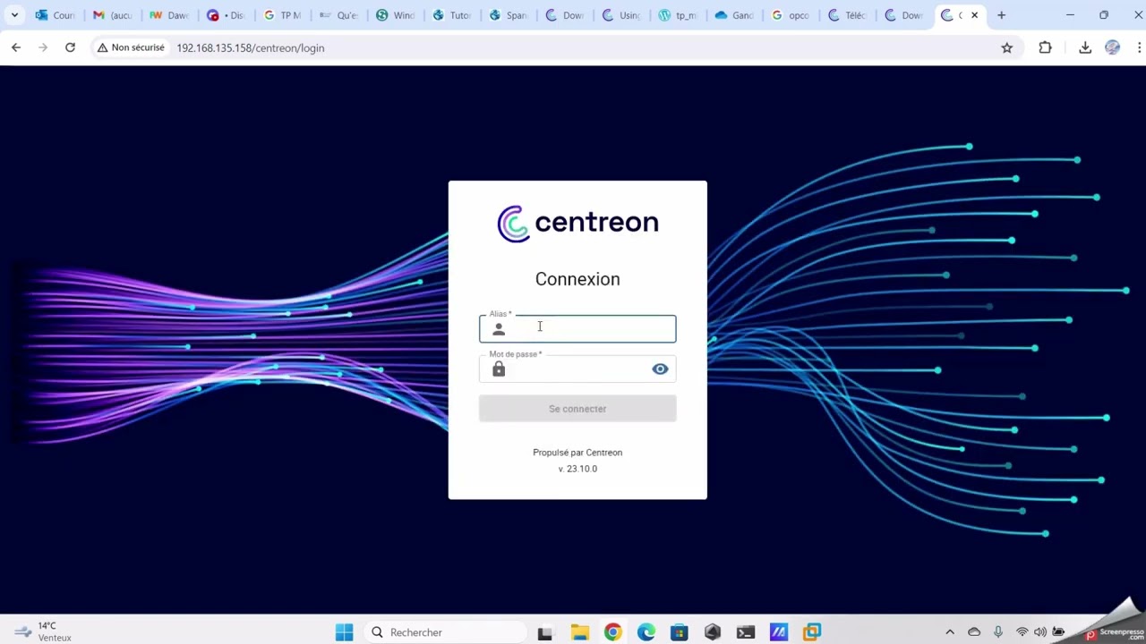Screen dimensions: 1146x644
Task: Toggle password visibility eye icon
Action: tap(660, 369)
